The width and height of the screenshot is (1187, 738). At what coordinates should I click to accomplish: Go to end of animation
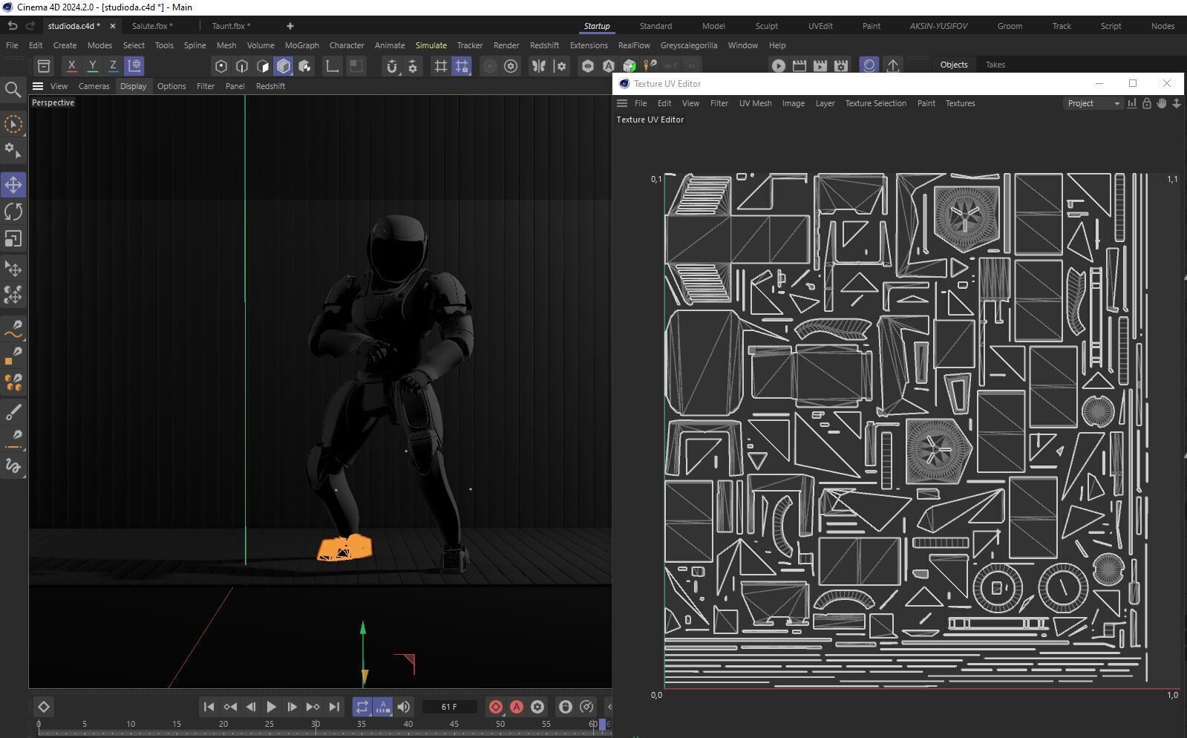[x=334, y=707]
